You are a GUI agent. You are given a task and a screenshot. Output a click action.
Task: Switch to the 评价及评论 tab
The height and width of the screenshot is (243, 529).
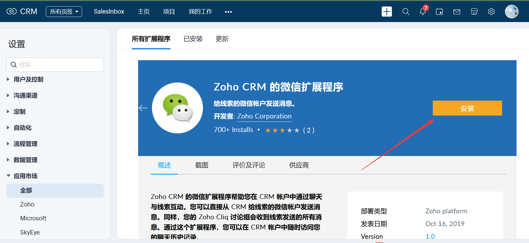[249, 165]
